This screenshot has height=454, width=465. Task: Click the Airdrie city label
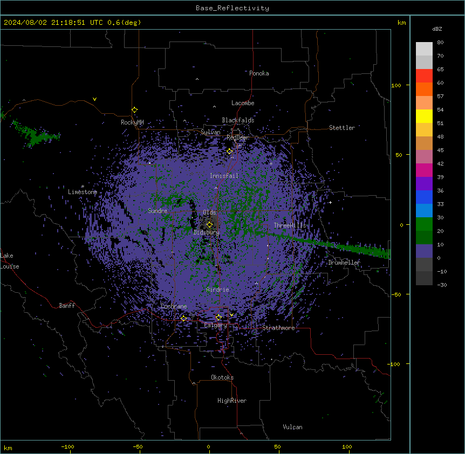pyautogui.click(x=217, y=290)
